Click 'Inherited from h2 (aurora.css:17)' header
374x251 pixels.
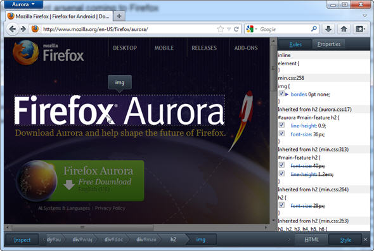pyautogui.click(x=314, y=110)
